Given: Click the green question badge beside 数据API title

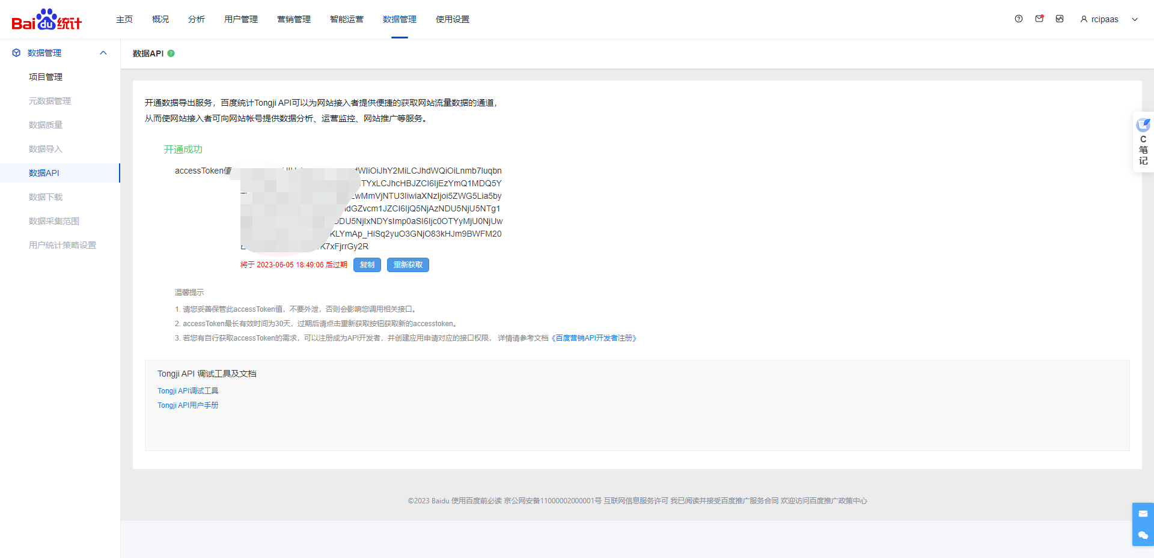Looking at the screenshot, I should (171, 53).
